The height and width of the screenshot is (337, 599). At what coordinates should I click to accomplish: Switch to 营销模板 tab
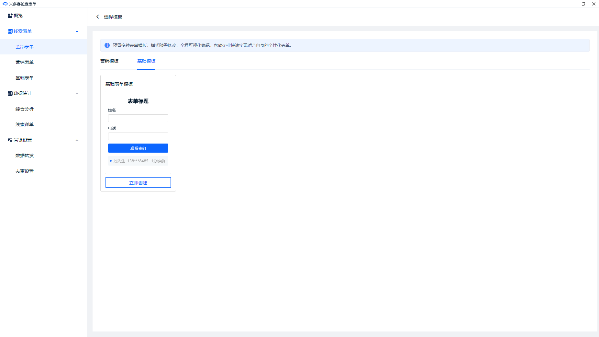coord(109,61)
